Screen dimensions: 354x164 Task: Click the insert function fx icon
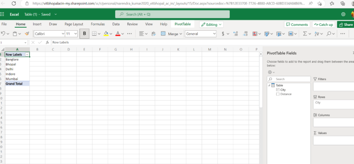[x=47, y=42]
